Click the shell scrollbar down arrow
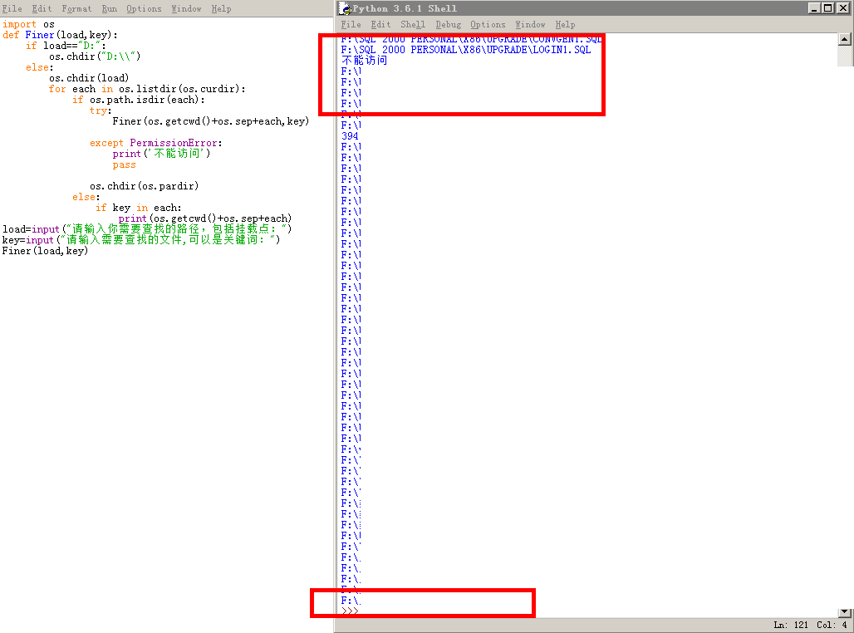854x633 pixels. 845,612
